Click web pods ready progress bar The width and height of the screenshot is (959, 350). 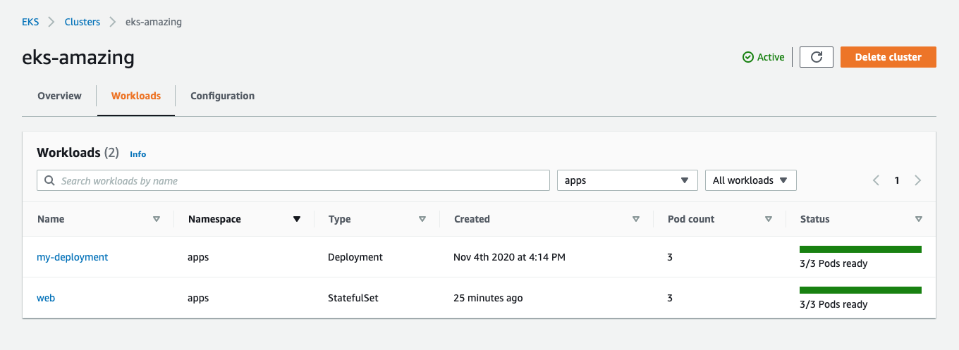tap(860, 289)
